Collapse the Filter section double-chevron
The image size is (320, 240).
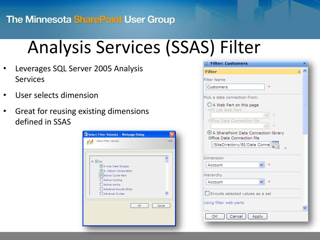(299, 72)
